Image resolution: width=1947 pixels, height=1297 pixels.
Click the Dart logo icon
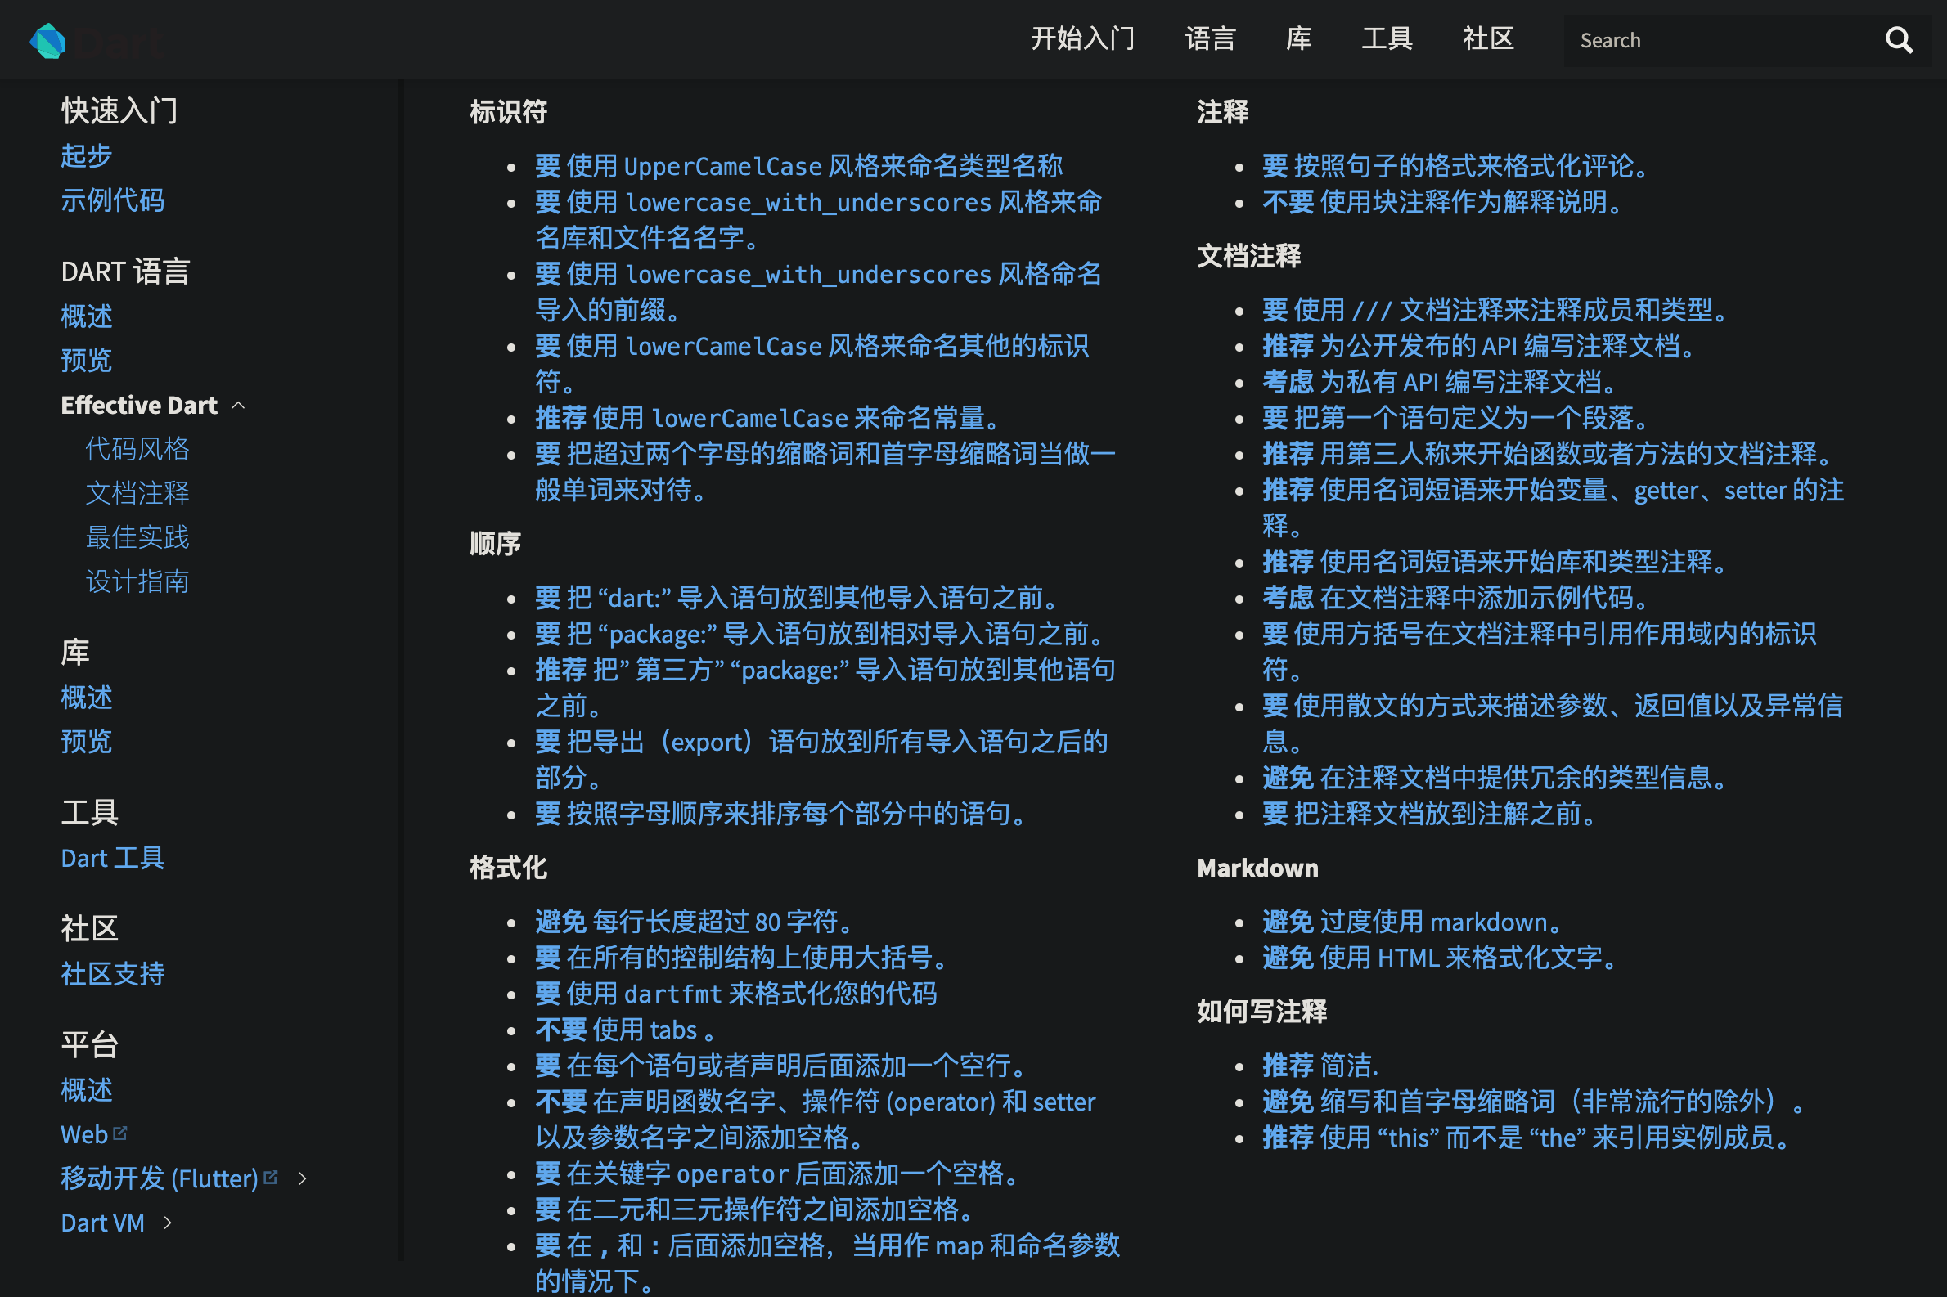click(x=48, y=41)
